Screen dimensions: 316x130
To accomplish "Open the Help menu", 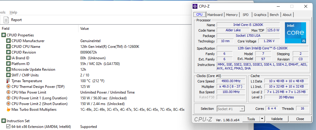I will pos(13,12).
